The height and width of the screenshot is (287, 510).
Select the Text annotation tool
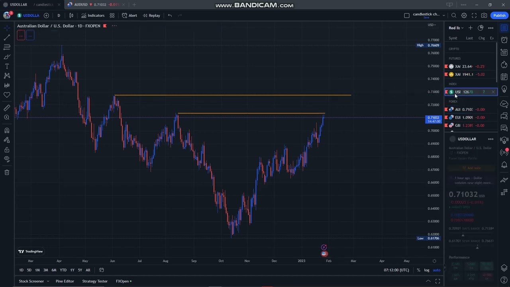(x=7, y=66)
